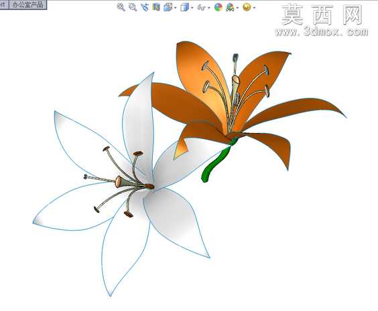This screenshot has width=378, height=311.
Task: Select the tab left of 办公室产品
Action: point(4,5)
